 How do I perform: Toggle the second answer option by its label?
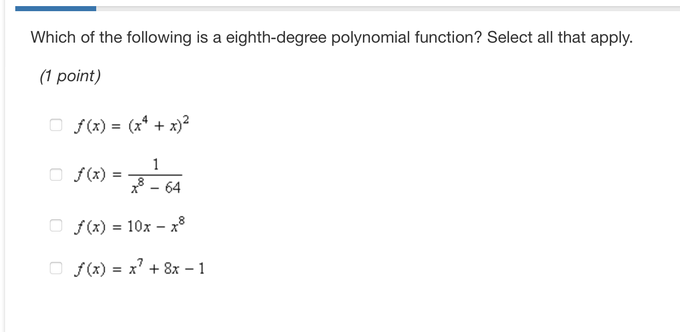[127, 174]
